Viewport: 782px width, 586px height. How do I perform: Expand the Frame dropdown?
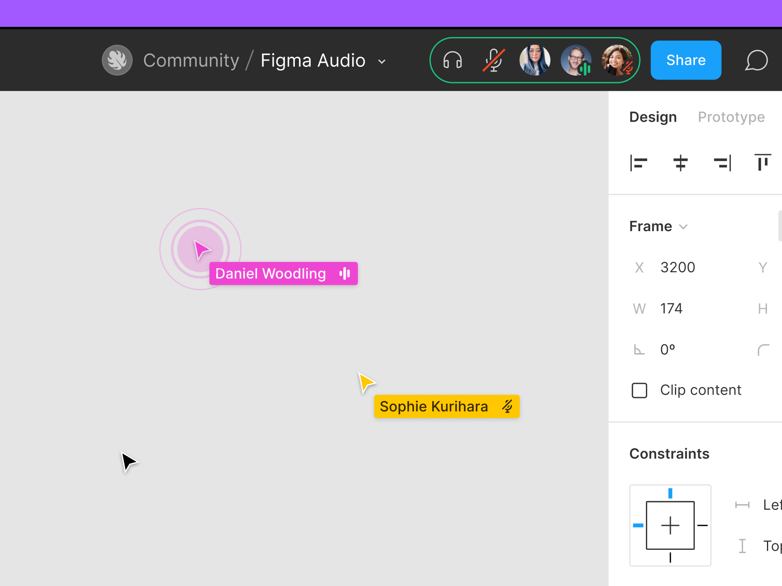683,227
